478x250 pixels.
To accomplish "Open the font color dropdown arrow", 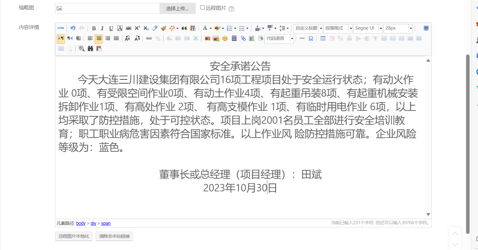I will pos(211,28).
